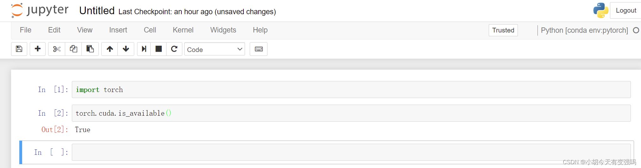Cut the selected cell with the scissors icon
The image size is (641, 168).
coord(57,49)
